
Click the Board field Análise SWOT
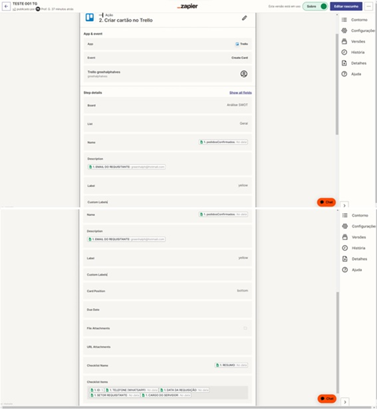[167, 105]
